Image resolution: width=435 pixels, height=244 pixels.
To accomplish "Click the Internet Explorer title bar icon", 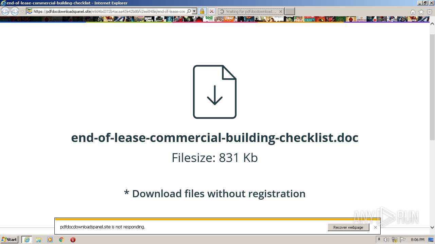I will coord(3,3).
